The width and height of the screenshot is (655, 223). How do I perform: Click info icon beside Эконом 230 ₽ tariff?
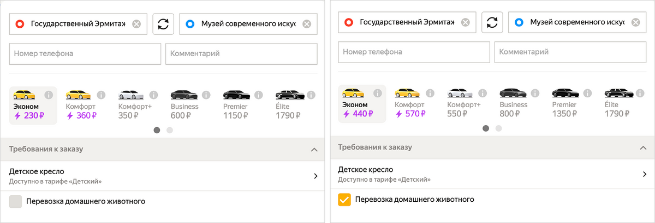(x=48, y=95)
